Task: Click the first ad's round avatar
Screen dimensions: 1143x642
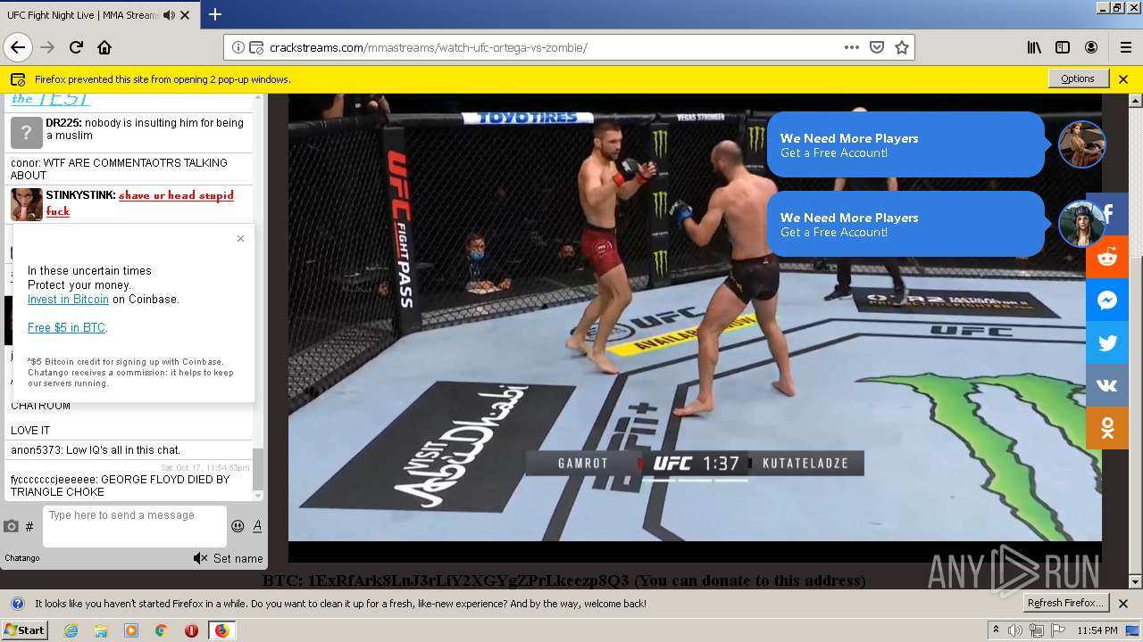Action: [x=1082, y=144]
